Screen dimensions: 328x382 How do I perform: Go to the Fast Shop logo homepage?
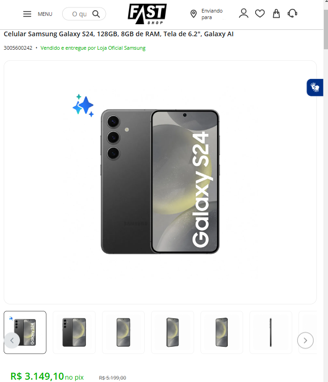147,14
